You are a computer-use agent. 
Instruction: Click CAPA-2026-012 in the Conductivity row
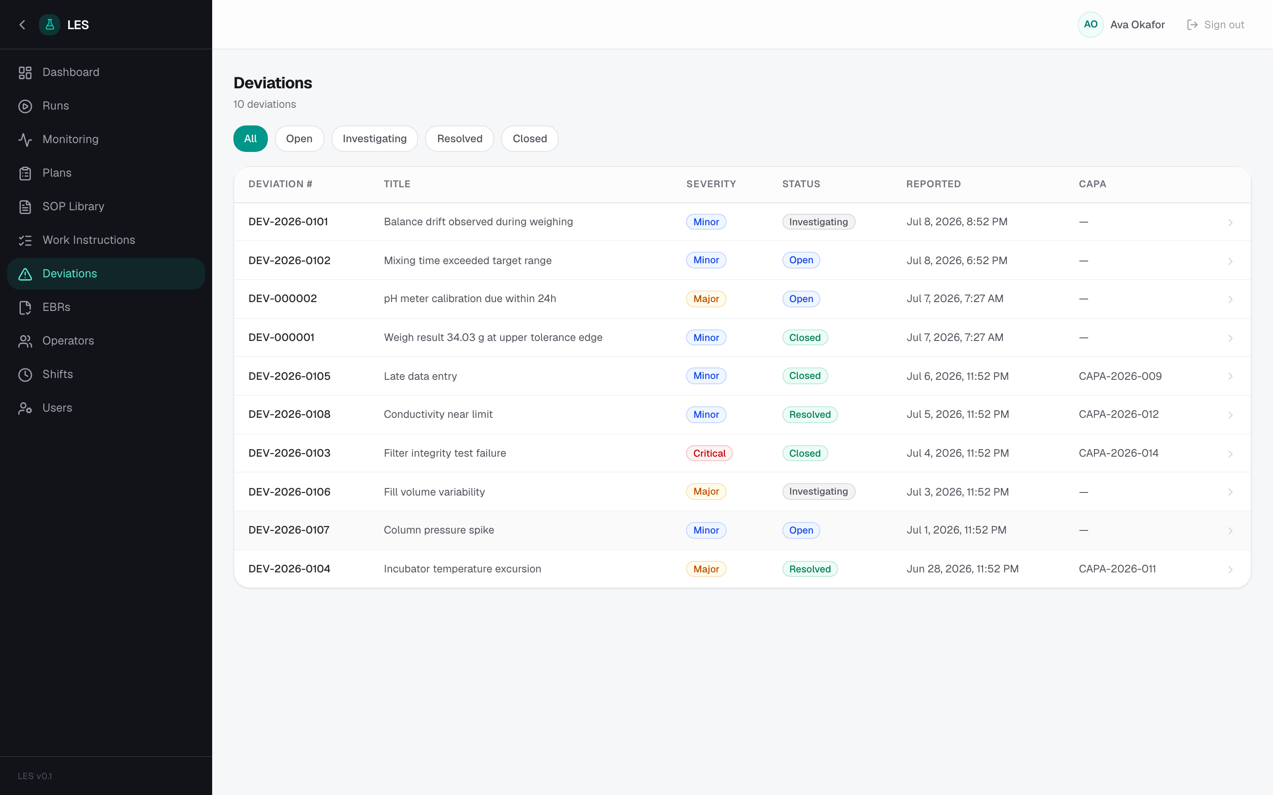click(1118, 414)
